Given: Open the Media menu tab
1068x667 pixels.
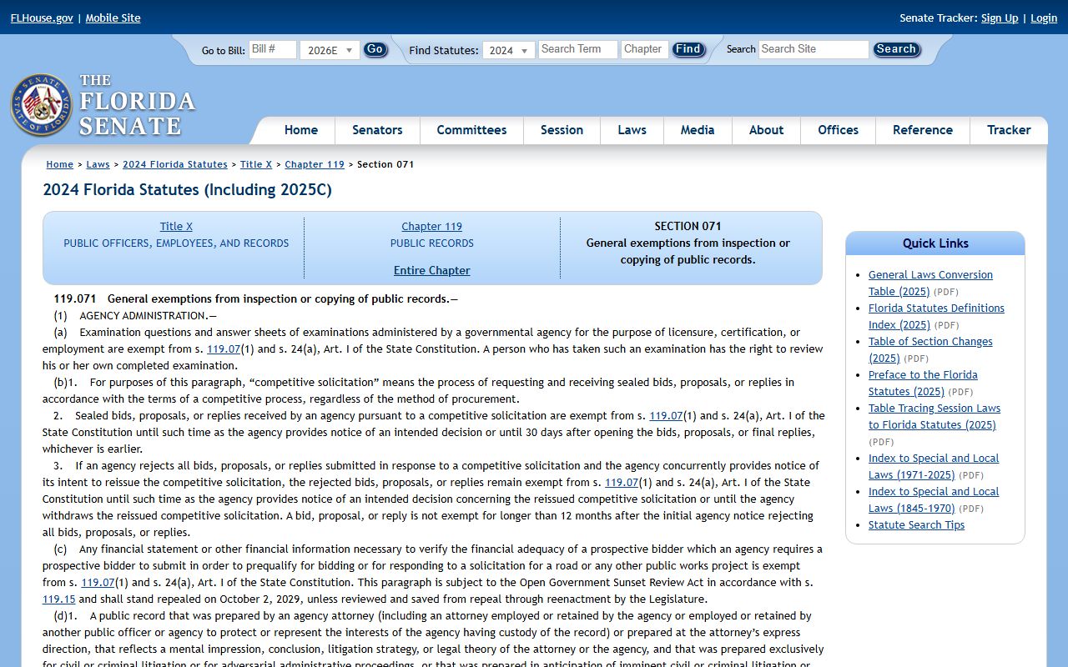Looking at the screenshot, I should point(698,130).
